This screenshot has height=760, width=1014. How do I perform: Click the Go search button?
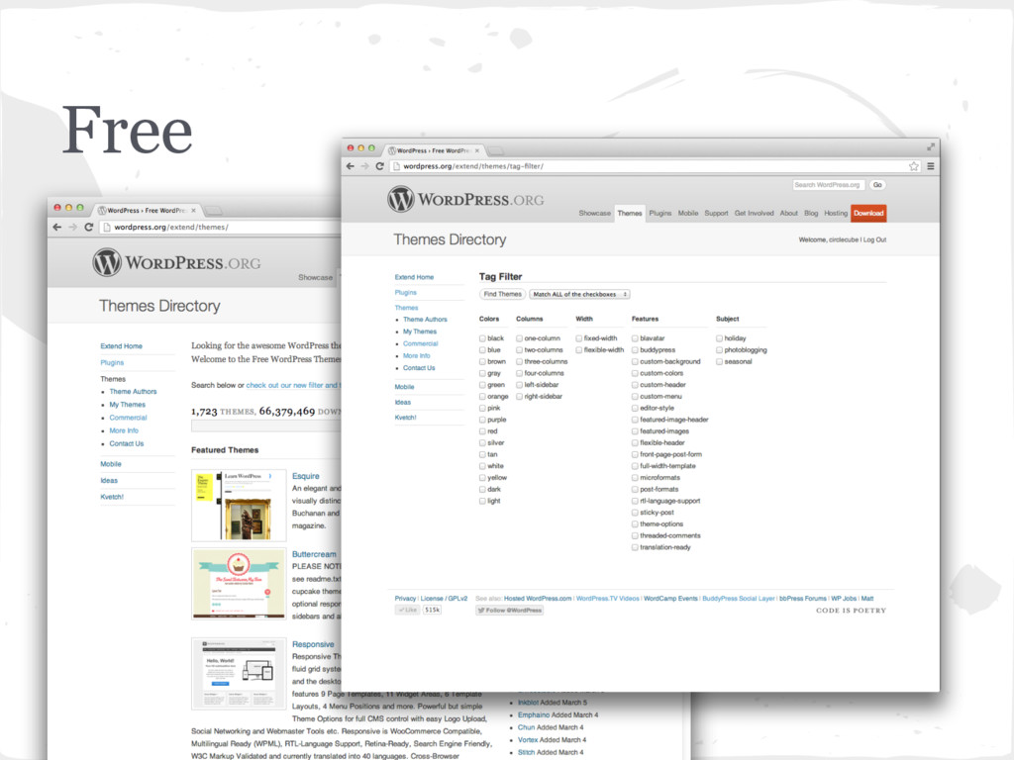[877, 185]
